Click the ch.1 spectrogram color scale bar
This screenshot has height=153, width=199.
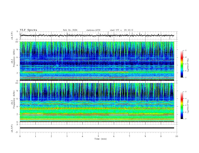[182, 64]
